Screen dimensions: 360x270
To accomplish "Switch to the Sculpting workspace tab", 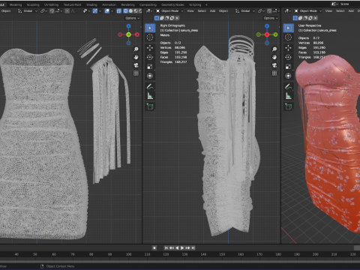I will click(x=33, y=4).
